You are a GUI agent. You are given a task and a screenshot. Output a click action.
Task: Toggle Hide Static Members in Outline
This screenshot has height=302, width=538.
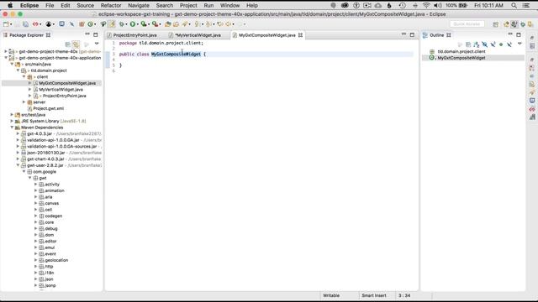click(493, 44)
